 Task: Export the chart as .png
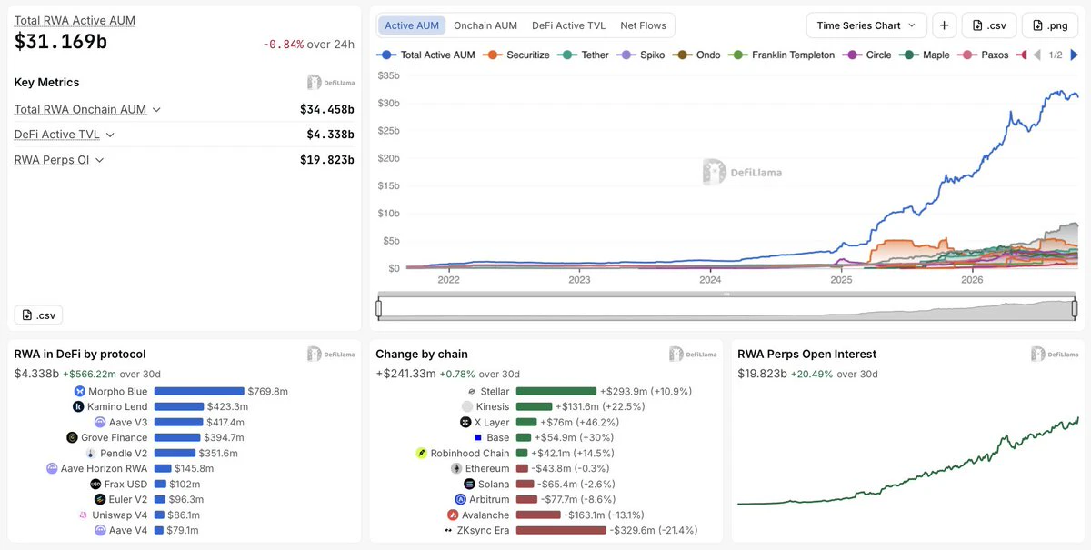(x=1050, y=25)
